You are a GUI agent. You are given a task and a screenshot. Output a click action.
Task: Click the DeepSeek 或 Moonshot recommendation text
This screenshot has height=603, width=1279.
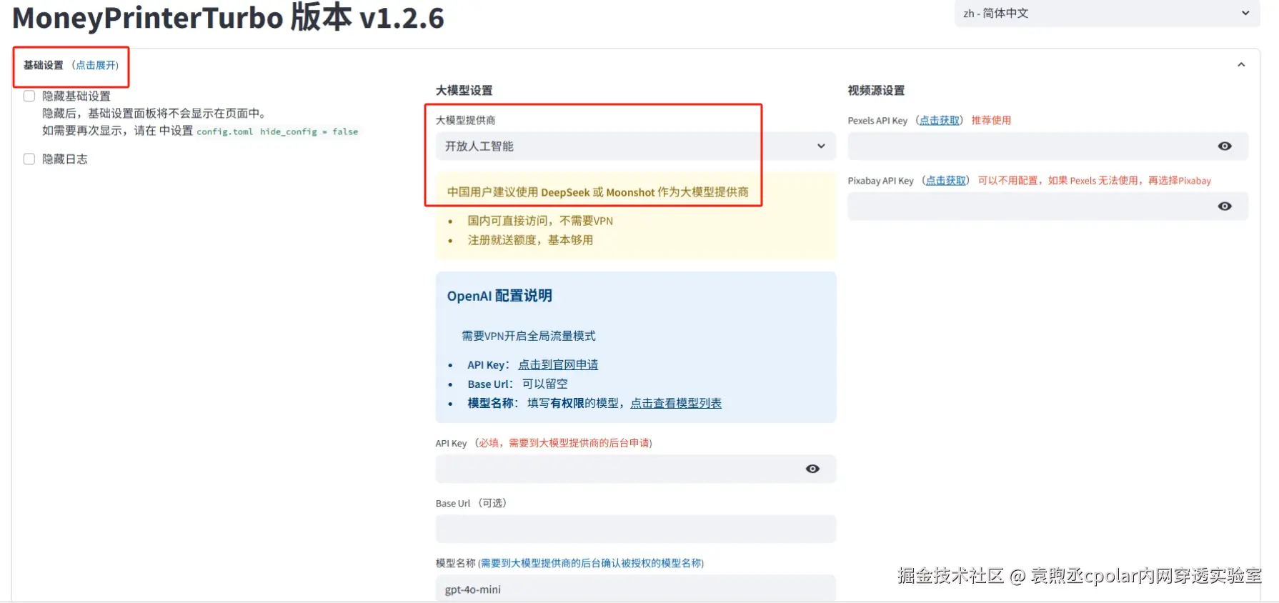pos(598,192)
